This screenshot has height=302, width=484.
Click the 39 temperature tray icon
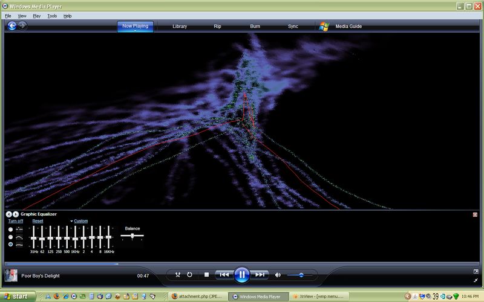(x=435, y=297)
